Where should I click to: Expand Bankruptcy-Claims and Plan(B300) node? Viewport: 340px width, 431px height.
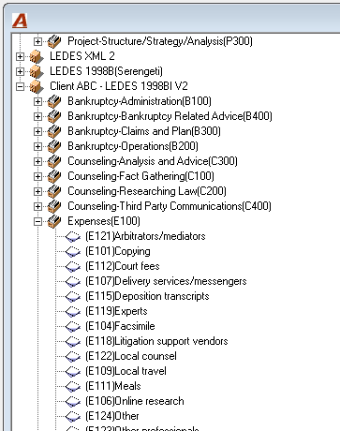[37, 131]
